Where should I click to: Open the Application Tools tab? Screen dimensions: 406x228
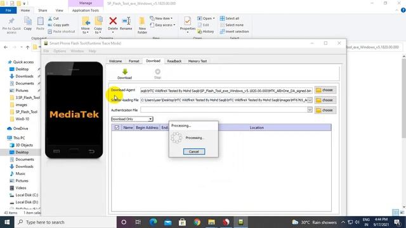tap(86, 10)
